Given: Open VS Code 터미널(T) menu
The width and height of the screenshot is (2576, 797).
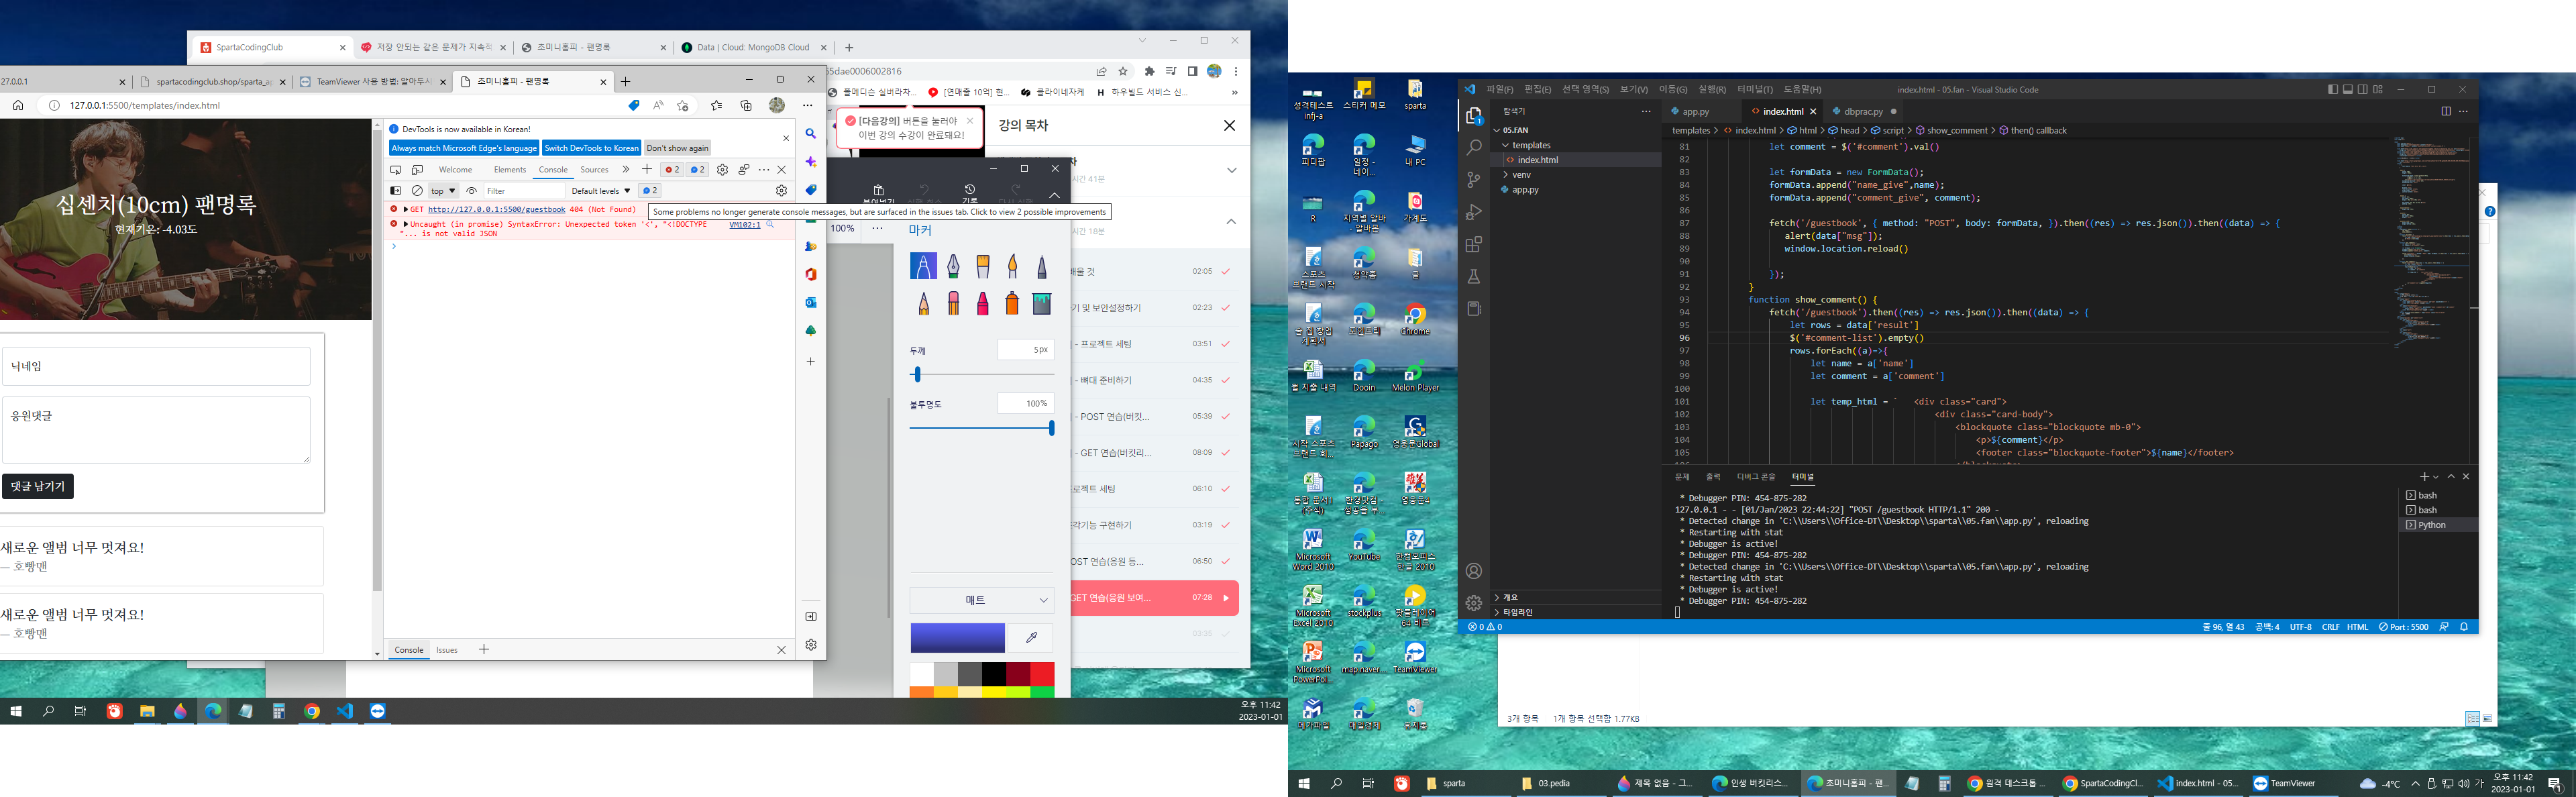Looking at the screenshot, I should (1755, 90).
